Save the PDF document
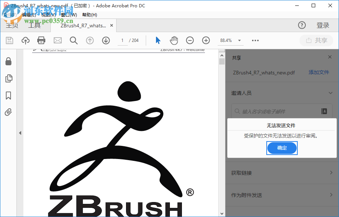The height and width of the screenshot is (217, 339). (9, 40)
